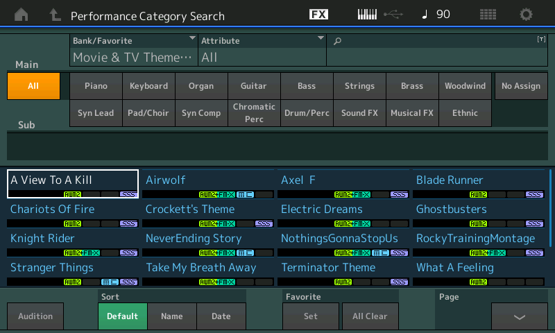The width and height of the screenshot is (555, 333).
Task: Go to the Home screen icon
Action: pyautogui.click(x=22, y=15)
